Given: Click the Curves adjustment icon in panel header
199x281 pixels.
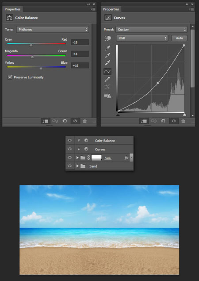Looking at the screenshot, I should (x=108, y=18).
